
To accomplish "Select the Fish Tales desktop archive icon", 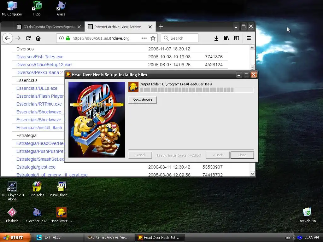I will click(37, 189).
